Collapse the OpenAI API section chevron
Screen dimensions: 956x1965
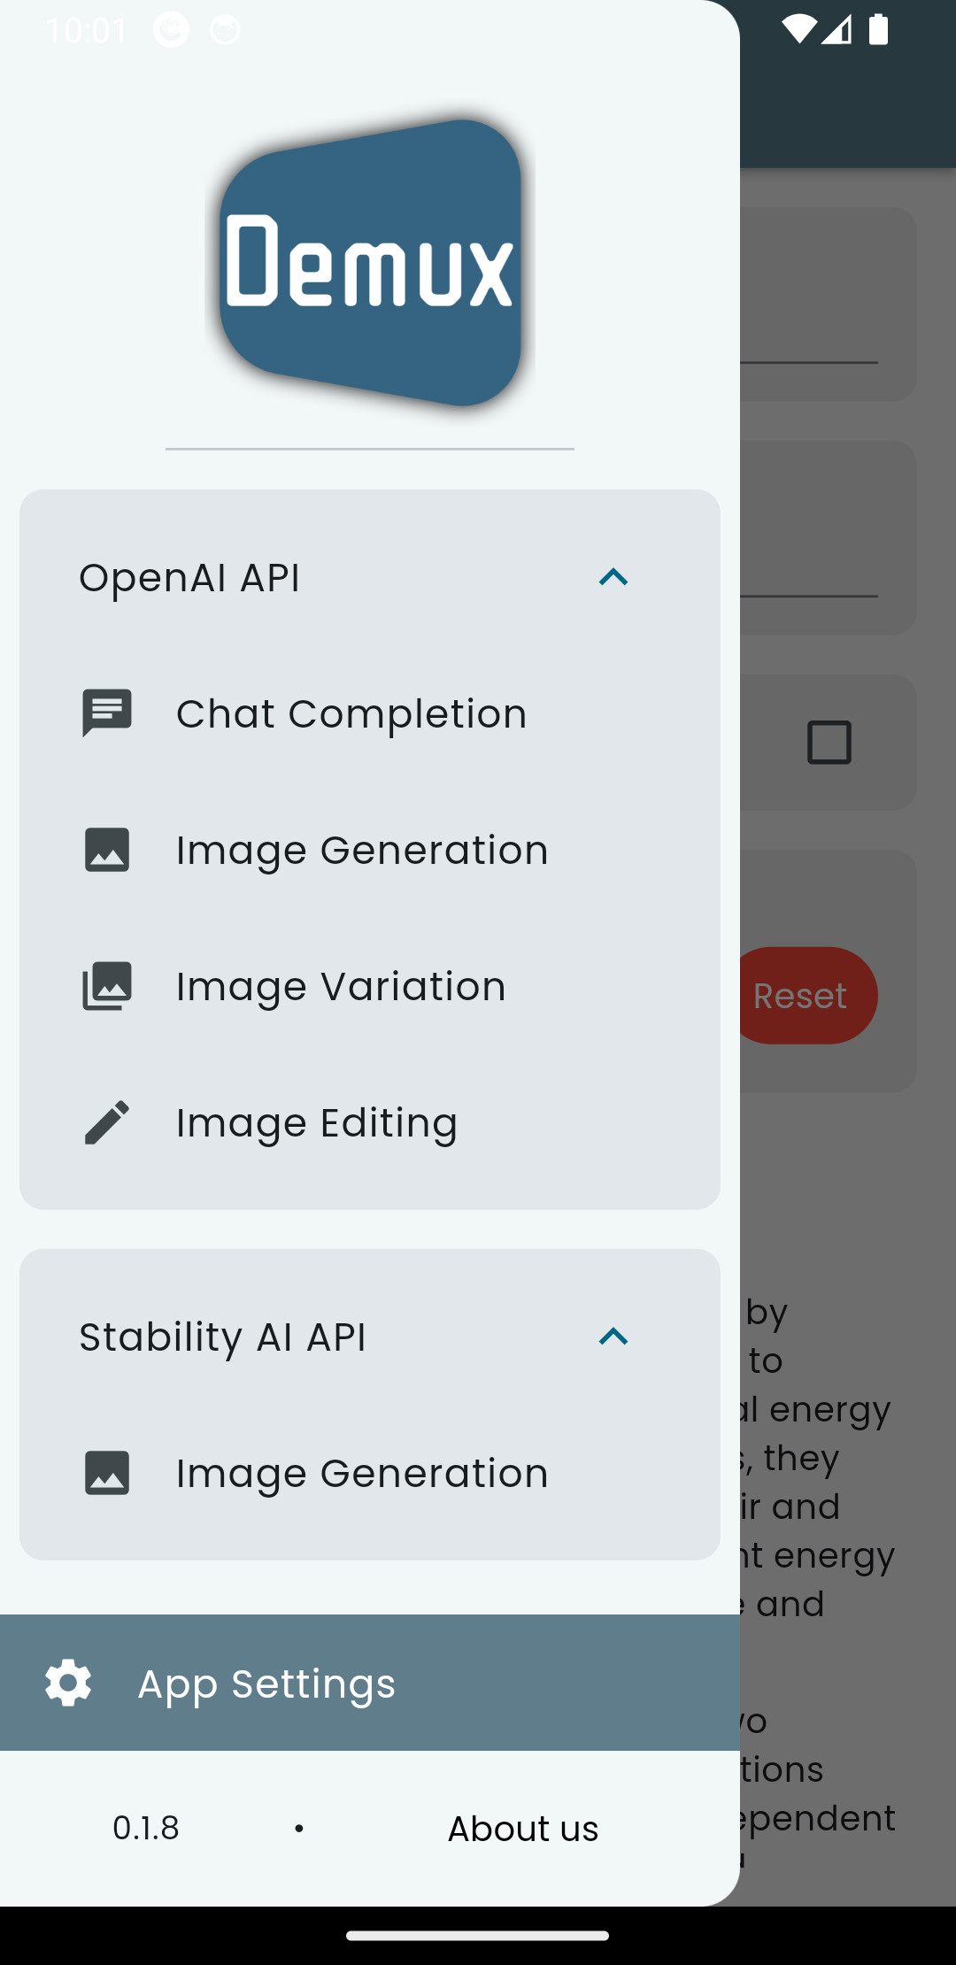[x=613, y=578]
